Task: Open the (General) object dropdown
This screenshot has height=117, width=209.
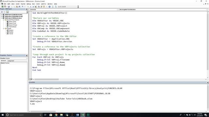Action: tap(117, 9)
